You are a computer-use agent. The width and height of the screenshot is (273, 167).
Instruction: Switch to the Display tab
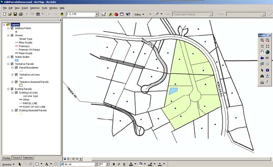(6, 158)
